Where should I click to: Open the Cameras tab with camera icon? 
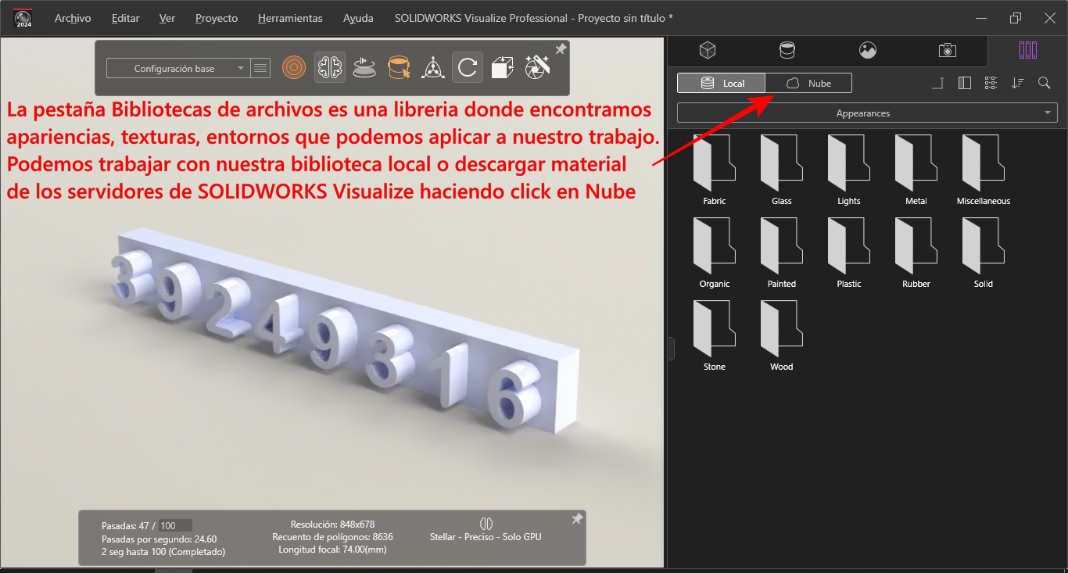coord(948,51)
